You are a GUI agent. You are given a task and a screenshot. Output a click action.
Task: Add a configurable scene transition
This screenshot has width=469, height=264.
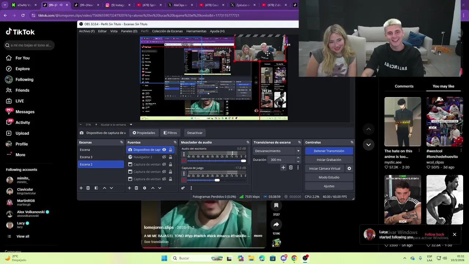(x=283, y=168)
